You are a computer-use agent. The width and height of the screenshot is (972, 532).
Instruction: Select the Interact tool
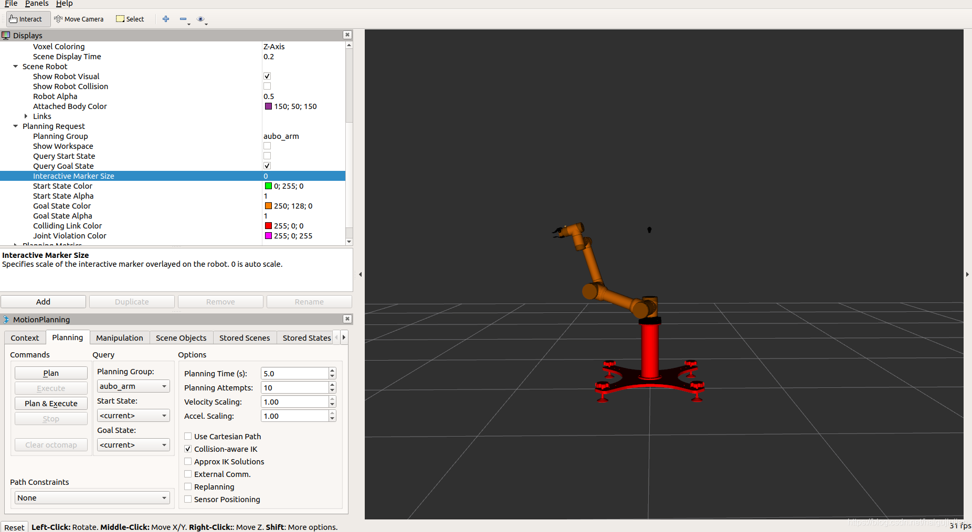pyautogui.click(x=28, y=19)
